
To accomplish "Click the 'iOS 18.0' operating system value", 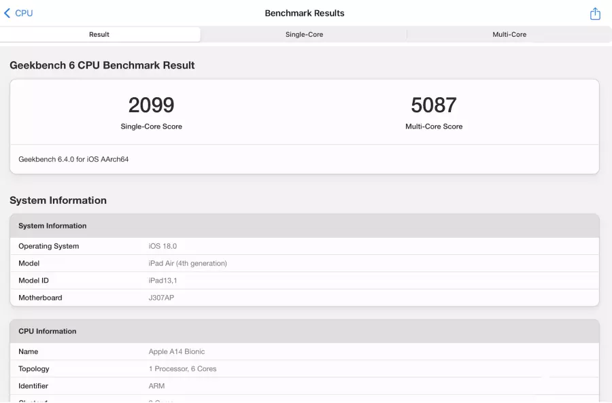I will pos(163,246).
